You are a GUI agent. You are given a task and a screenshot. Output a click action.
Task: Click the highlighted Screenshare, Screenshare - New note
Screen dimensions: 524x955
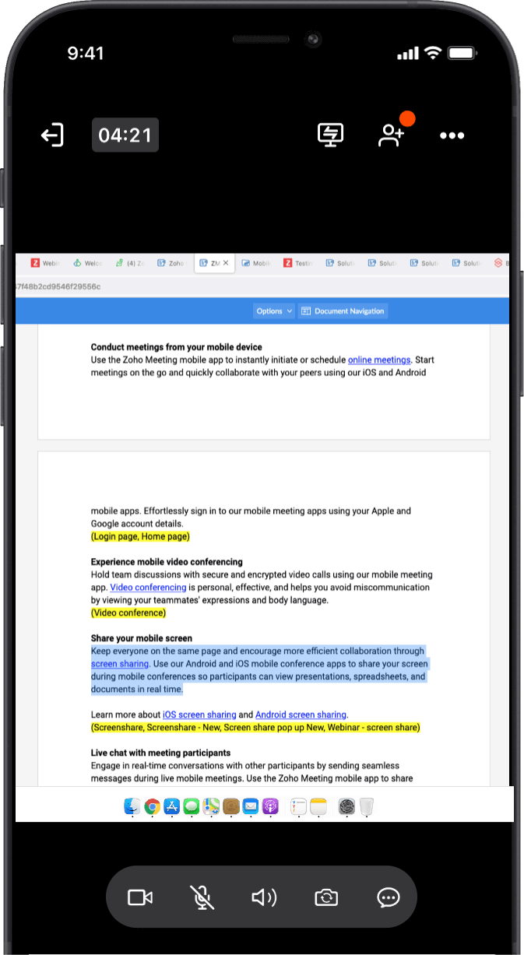pos(256,728)
